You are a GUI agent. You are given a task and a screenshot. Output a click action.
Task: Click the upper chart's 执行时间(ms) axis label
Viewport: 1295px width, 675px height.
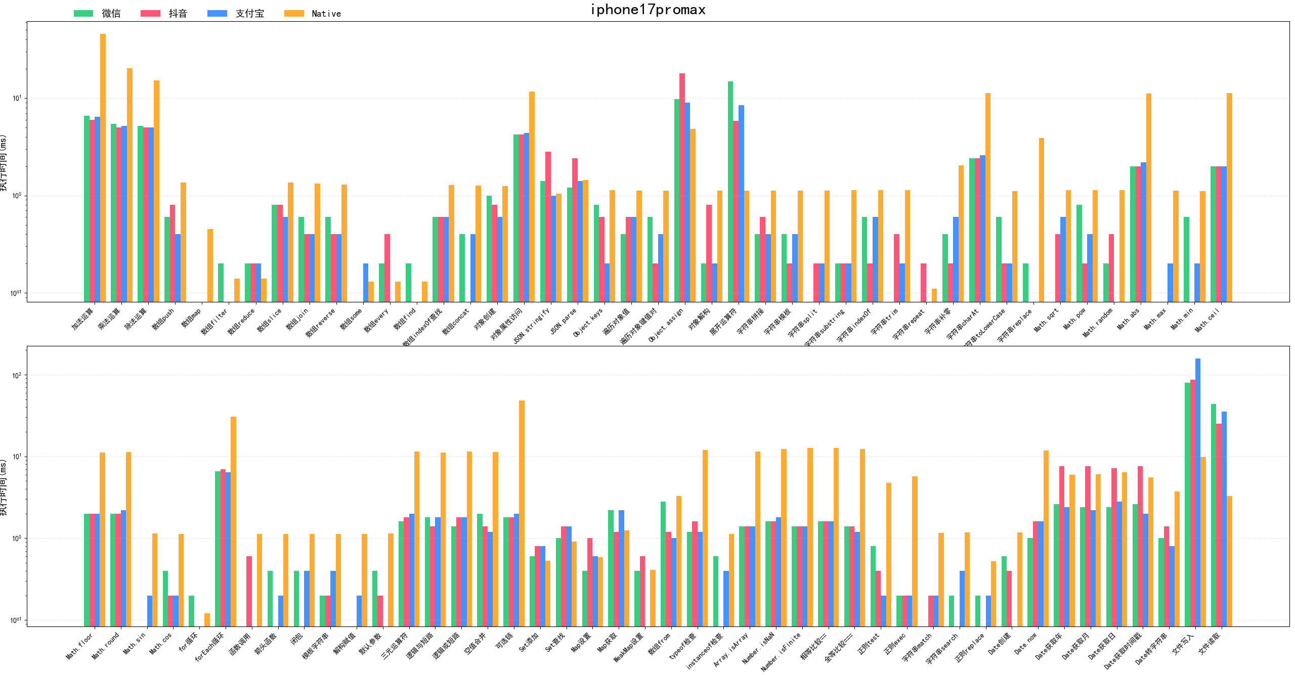pyautogui.click(x=4, y=163)
